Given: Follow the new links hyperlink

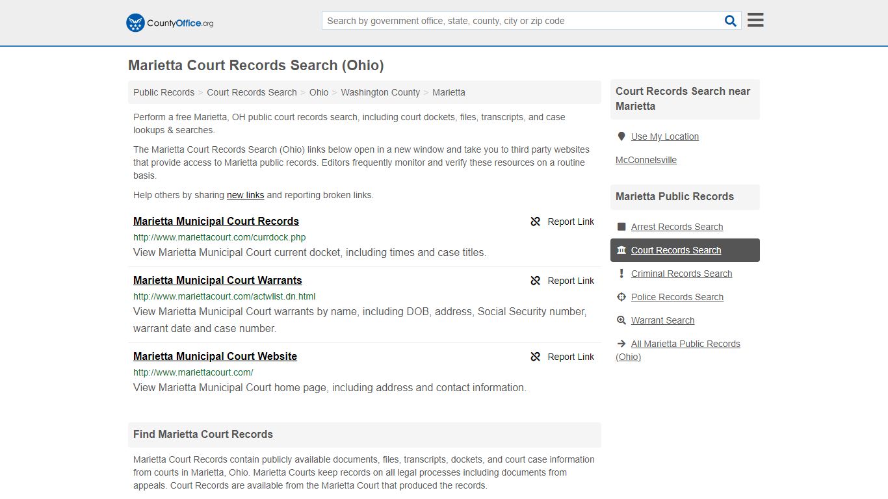Looking at the screenshot, I should coord(245,195).
